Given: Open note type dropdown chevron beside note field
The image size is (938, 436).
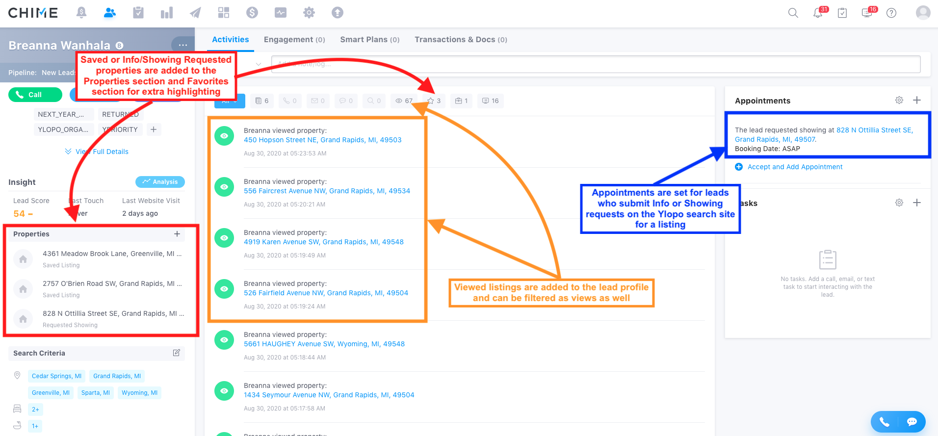Looking at the screenshot, I should pyautogui.click(x=258, y=64).
